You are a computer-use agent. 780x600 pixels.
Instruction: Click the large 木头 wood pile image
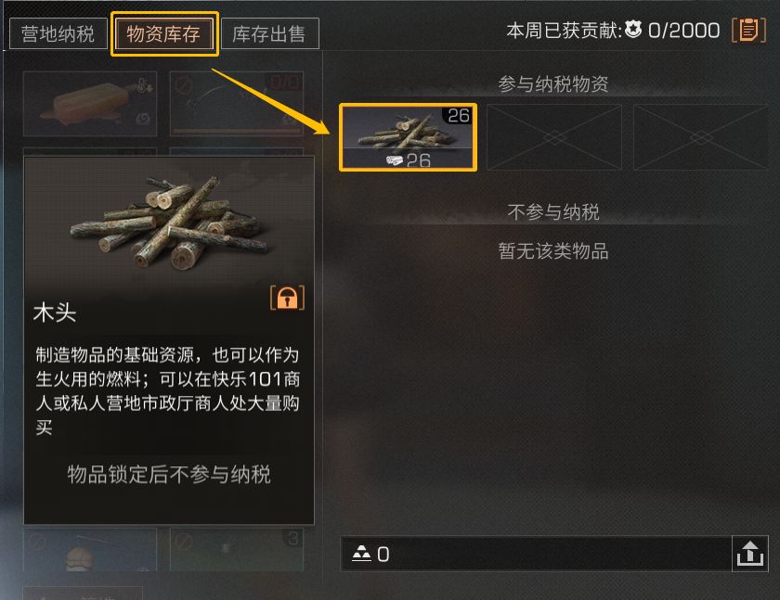tap(169, 222)
